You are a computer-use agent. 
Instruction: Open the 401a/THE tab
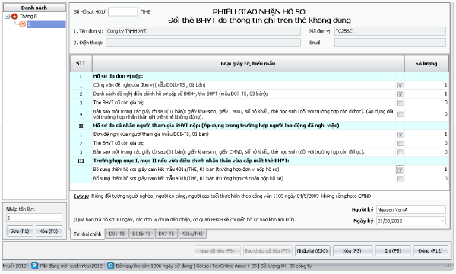192,234
